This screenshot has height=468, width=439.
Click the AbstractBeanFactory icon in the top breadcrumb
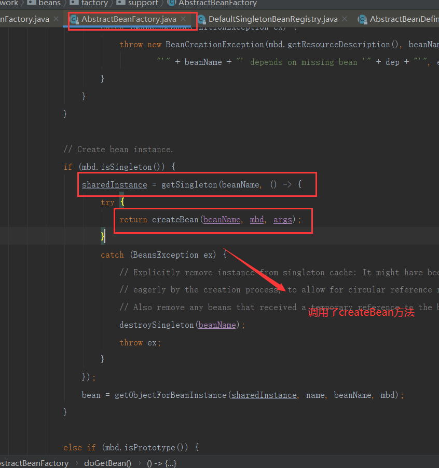173,4
